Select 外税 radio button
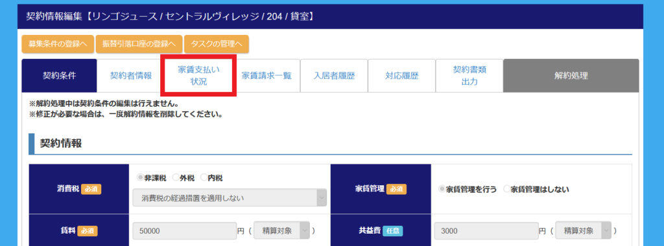Screen dimensions: 664x246 (175, 178)
